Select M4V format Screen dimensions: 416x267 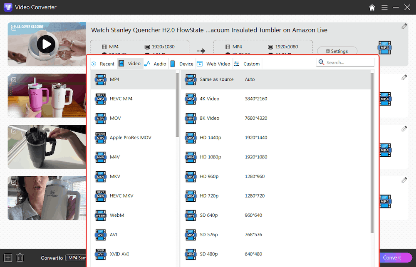[133, 157]
